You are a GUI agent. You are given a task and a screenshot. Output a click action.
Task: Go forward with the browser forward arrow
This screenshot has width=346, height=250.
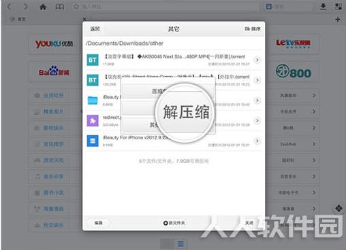point(25,7)
